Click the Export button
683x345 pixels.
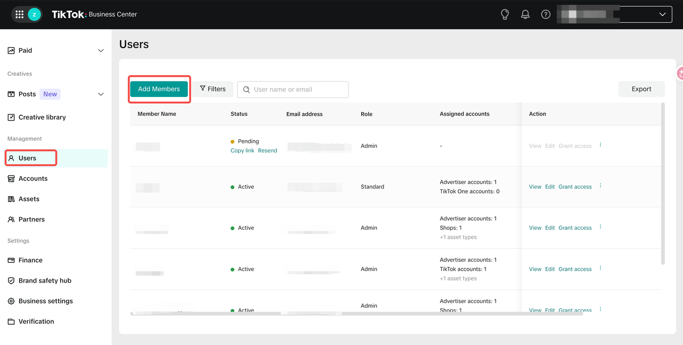click(641, 89)
